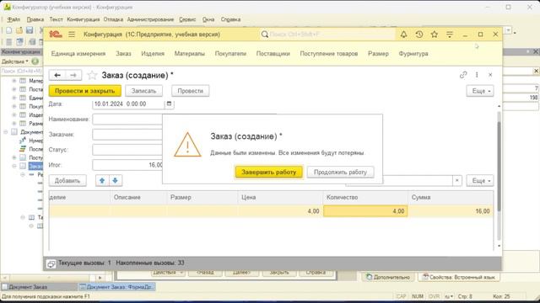Open the 1C main menu hamburger icon
This screenshot has height=303, width=540.
(x=72, y=35)
